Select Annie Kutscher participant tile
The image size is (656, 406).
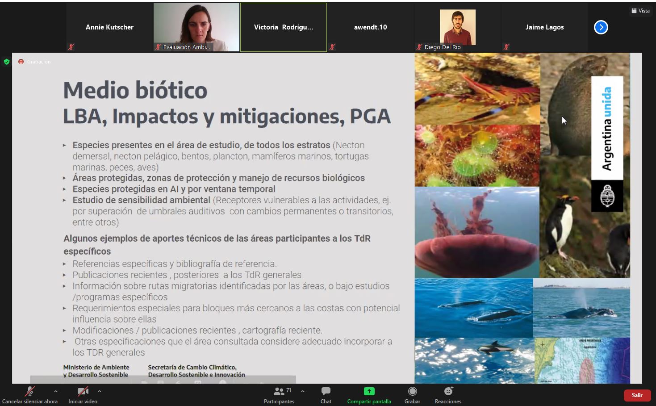pyautogui.click(x=109, y=27)
